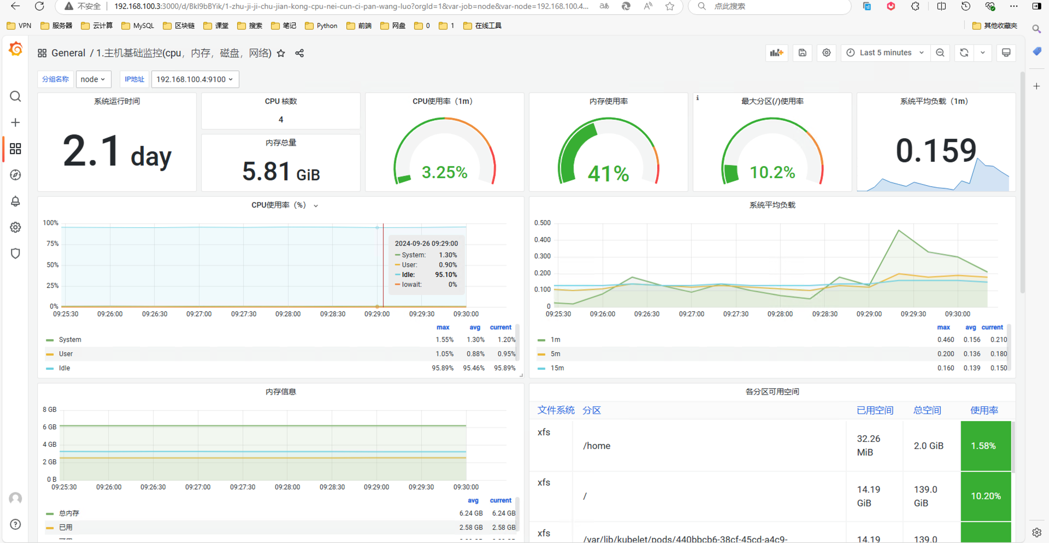
Task: Open Configuration gear in sidebar
Action: (15, 227)
